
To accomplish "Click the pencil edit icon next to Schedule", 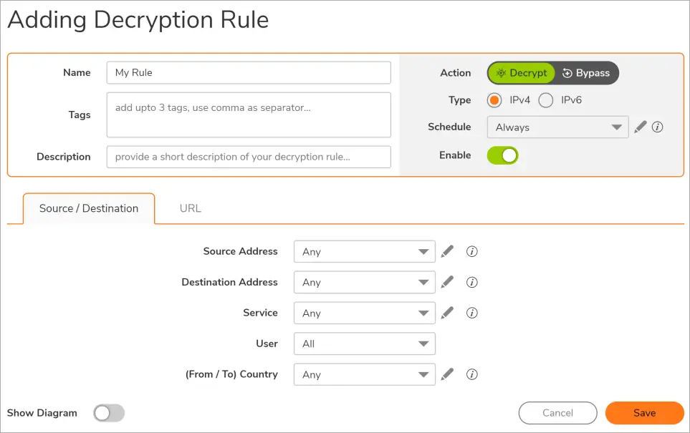I will coord(641,127).
